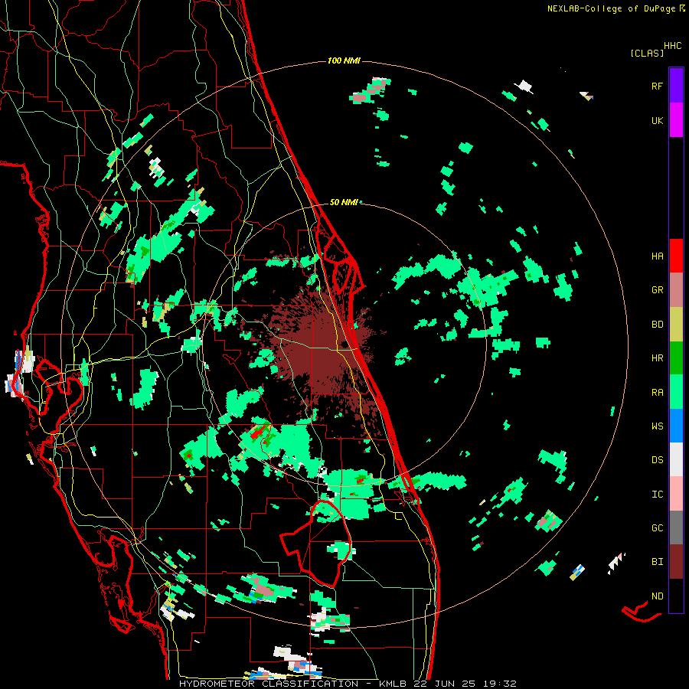This screenshot has width=689, height=689.
Task: Click the IC legend label
Action: (657, 495)
